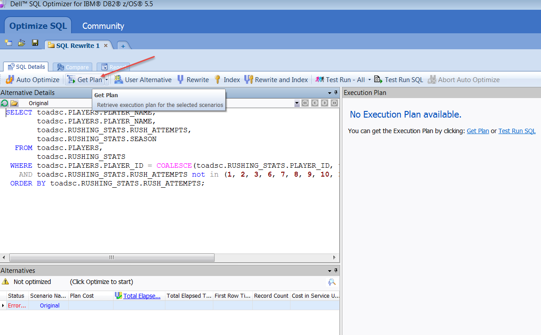Click the Abort Auto Optimize button

(463, 80)
